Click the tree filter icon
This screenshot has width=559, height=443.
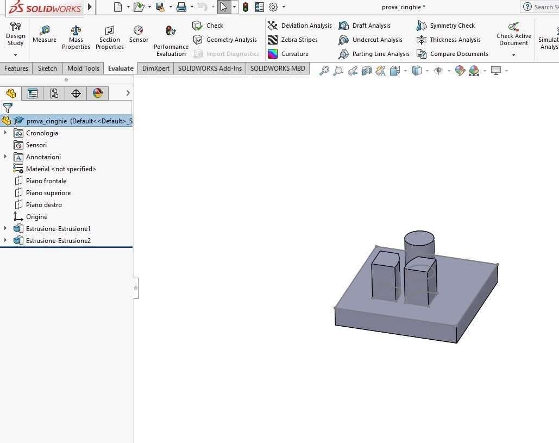(x=8, y=108)
